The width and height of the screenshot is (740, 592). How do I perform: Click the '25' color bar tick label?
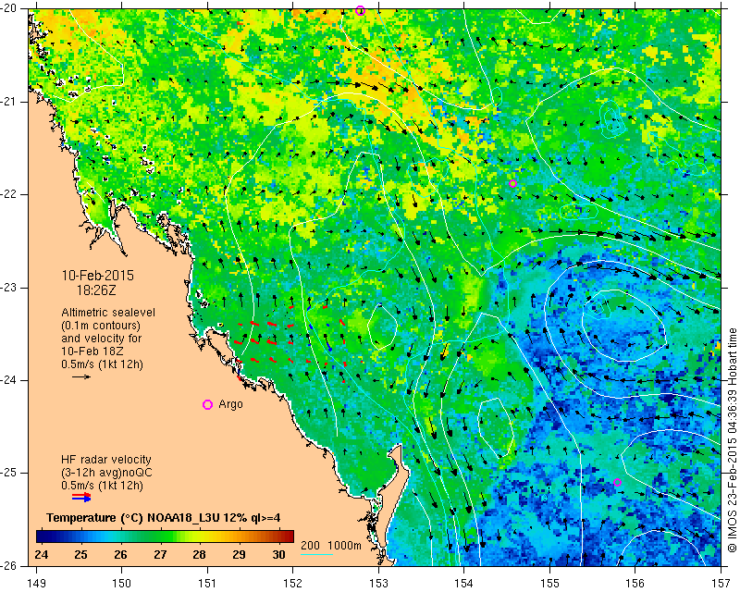coord(81,554)
